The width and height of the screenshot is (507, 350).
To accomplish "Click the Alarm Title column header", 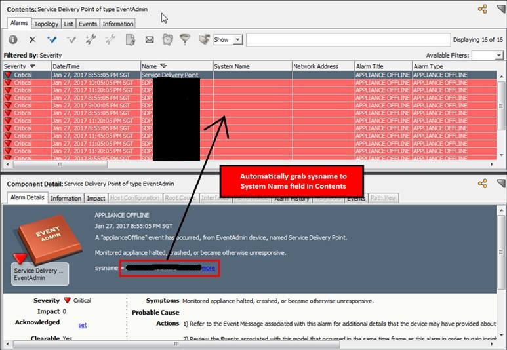I will click(x=384, y=66).
